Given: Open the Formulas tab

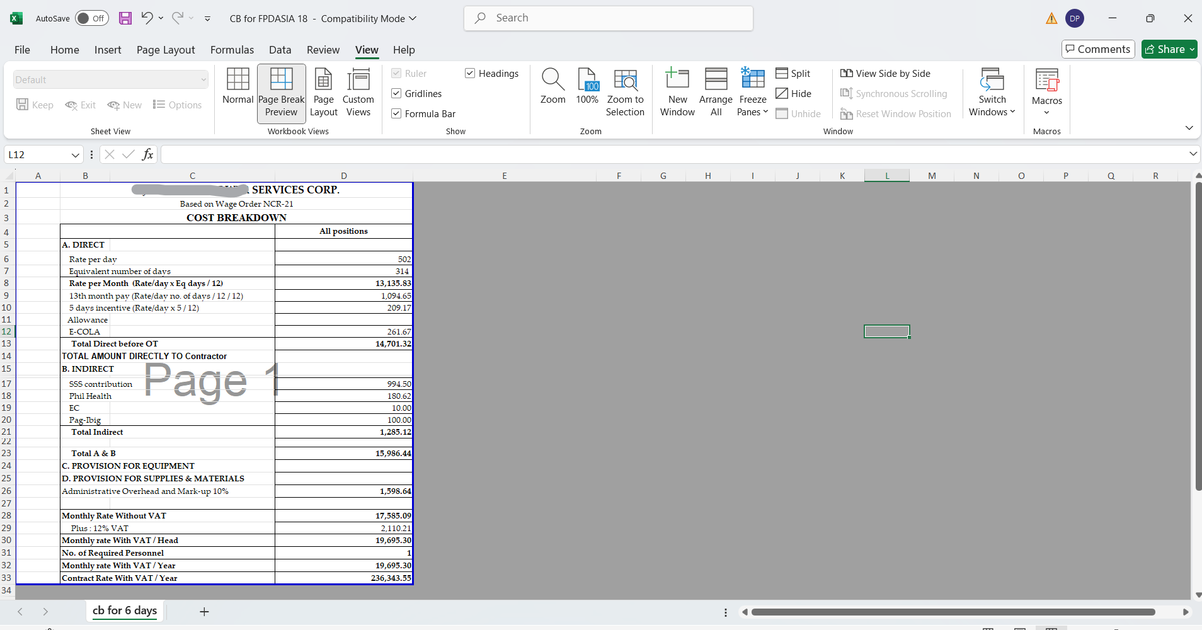Looking at the screenshot, I should [232, 50].
